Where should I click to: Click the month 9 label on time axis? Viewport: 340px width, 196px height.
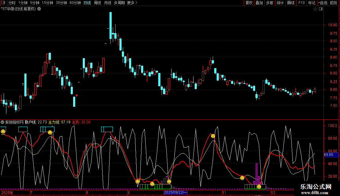[128, 192]
